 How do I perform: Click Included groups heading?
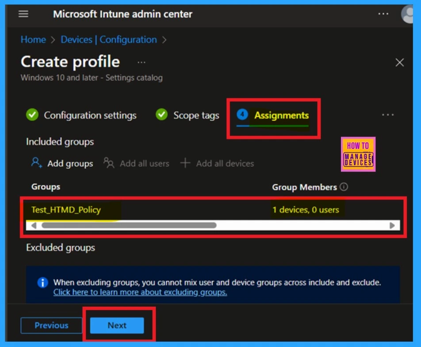click(x=60, y=142)
